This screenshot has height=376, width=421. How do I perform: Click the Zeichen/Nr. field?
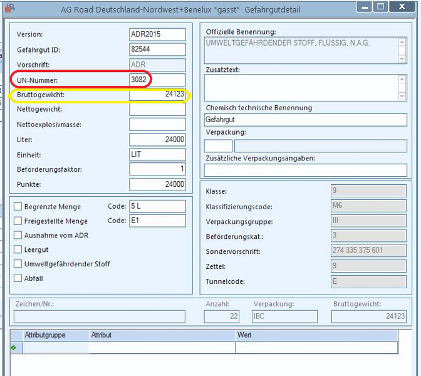click(x=100, y=316)
